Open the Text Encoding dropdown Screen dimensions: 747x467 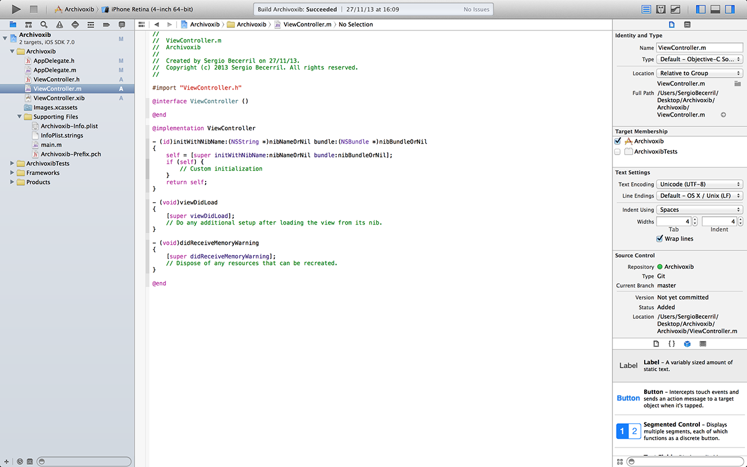pos(699,184)
